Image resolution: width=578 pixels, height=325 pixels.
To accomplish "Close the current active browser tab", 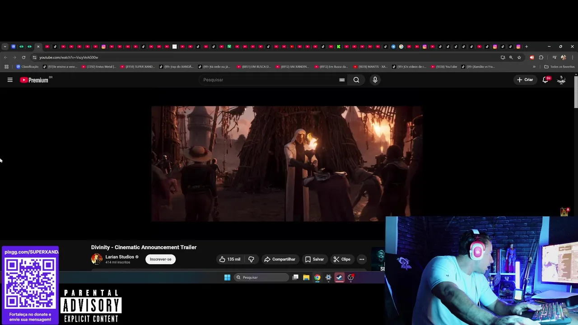I will (x=38, y=46).
